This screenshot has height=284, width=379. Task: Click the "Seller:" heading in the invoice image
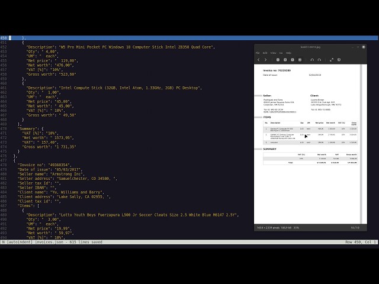point(267,96)
